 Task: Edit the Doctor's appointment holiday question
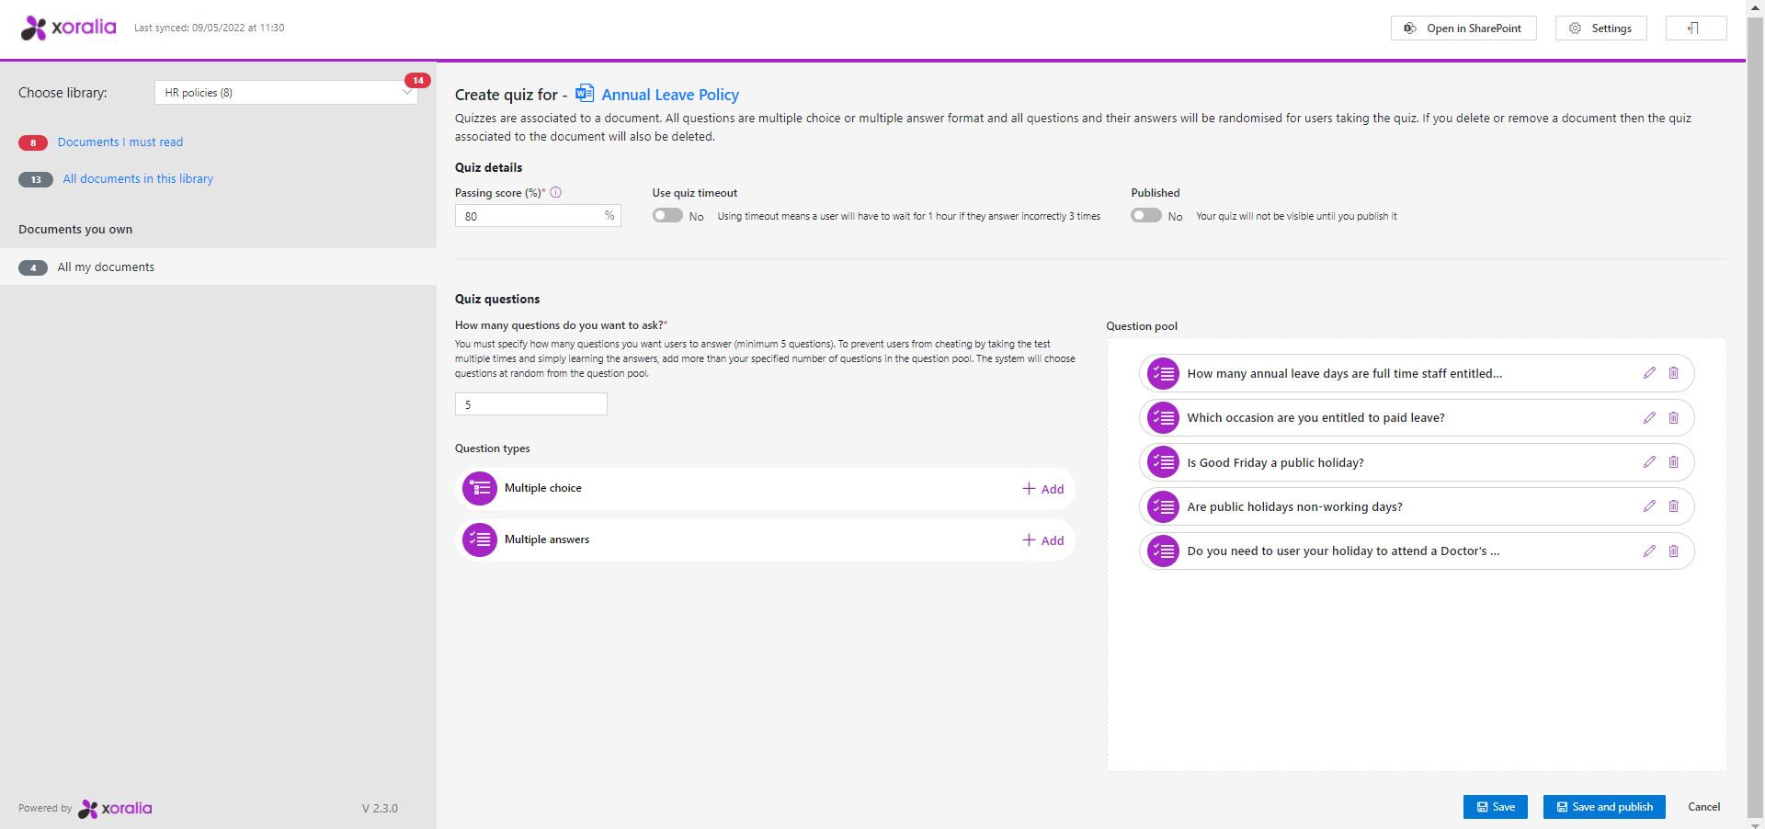[x=1649, y=551]
